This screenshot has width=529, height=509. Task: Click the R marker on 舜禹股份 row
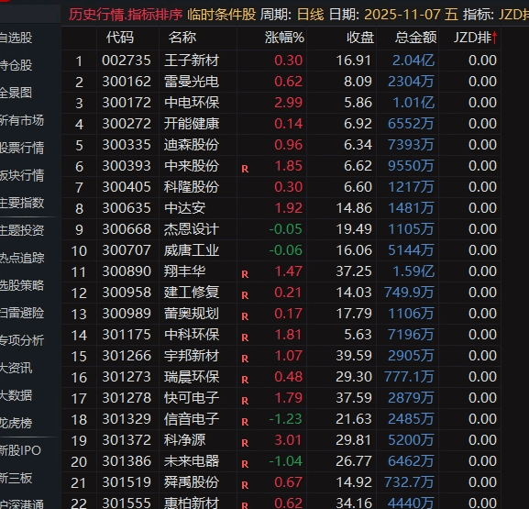pyautogui.click(x=245, y=485)
